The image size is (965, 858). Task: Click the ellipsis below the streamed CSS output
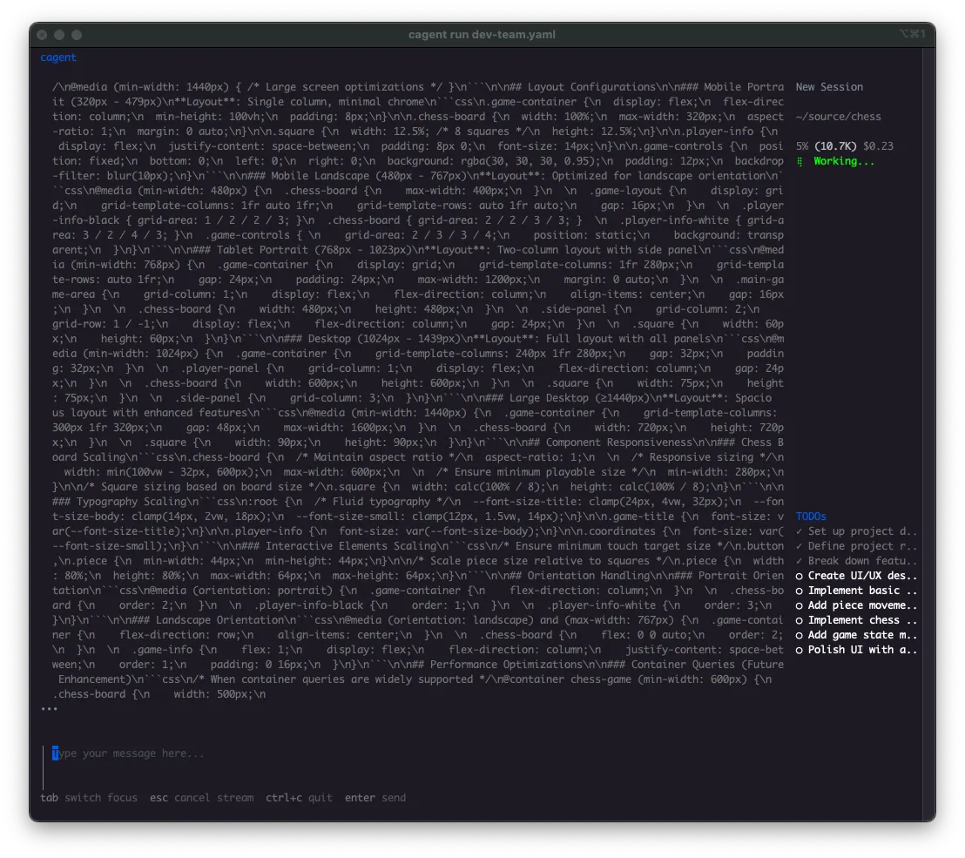point(48,708)
